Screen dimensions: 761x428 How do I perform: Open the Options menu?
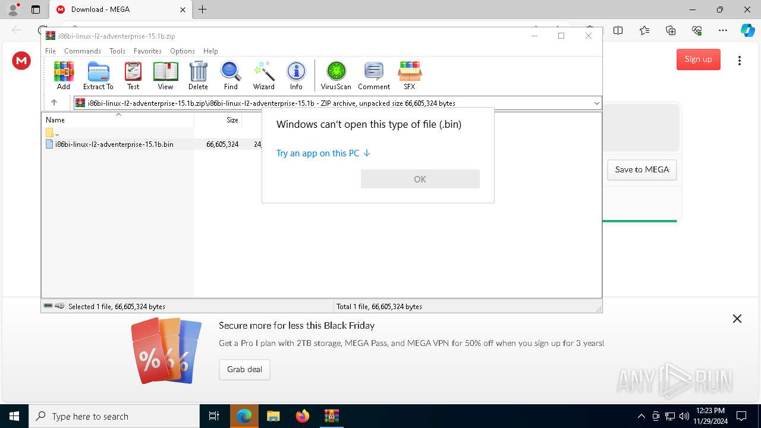tap(183, 51)
